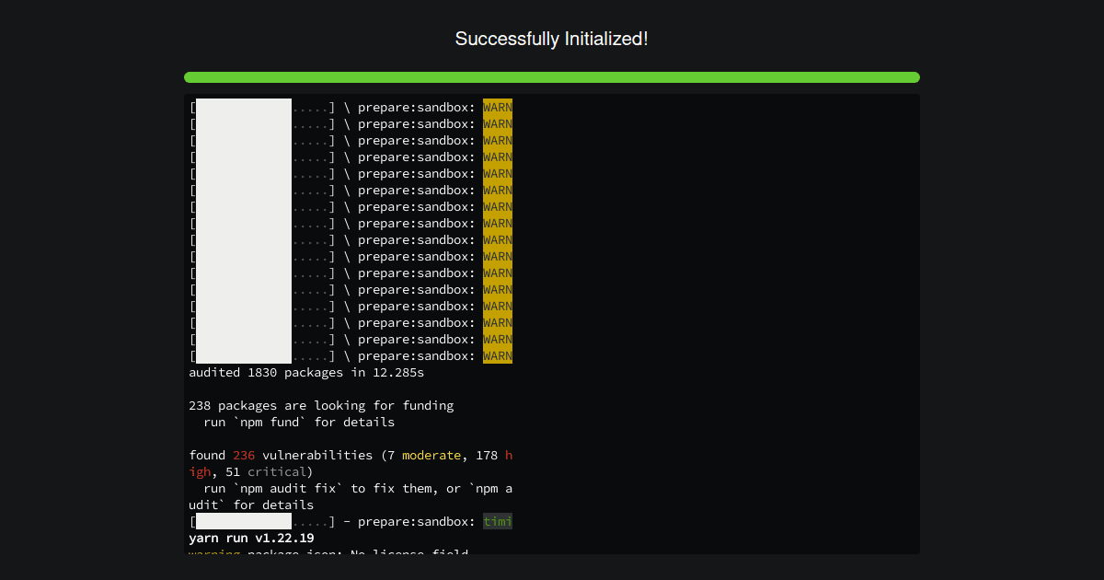This screenshot has width=1104, height=580.
Task: Click the first 'prepare:sandbox:' WARN line
Action: point(351,108)
